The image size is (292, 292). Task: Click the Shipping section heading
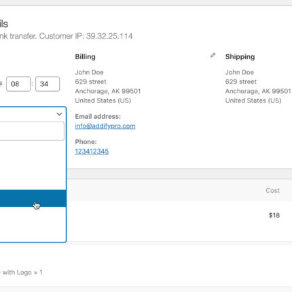(x=240, y=56)
